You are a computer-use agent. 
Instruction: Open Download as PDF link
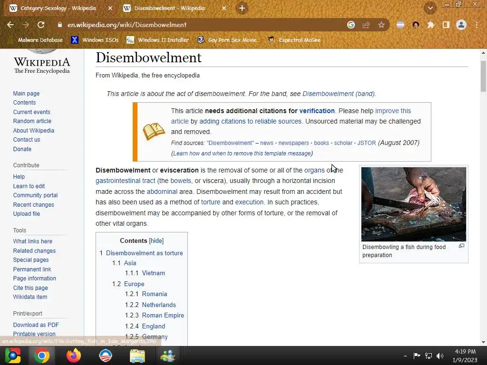click(36, 325)
